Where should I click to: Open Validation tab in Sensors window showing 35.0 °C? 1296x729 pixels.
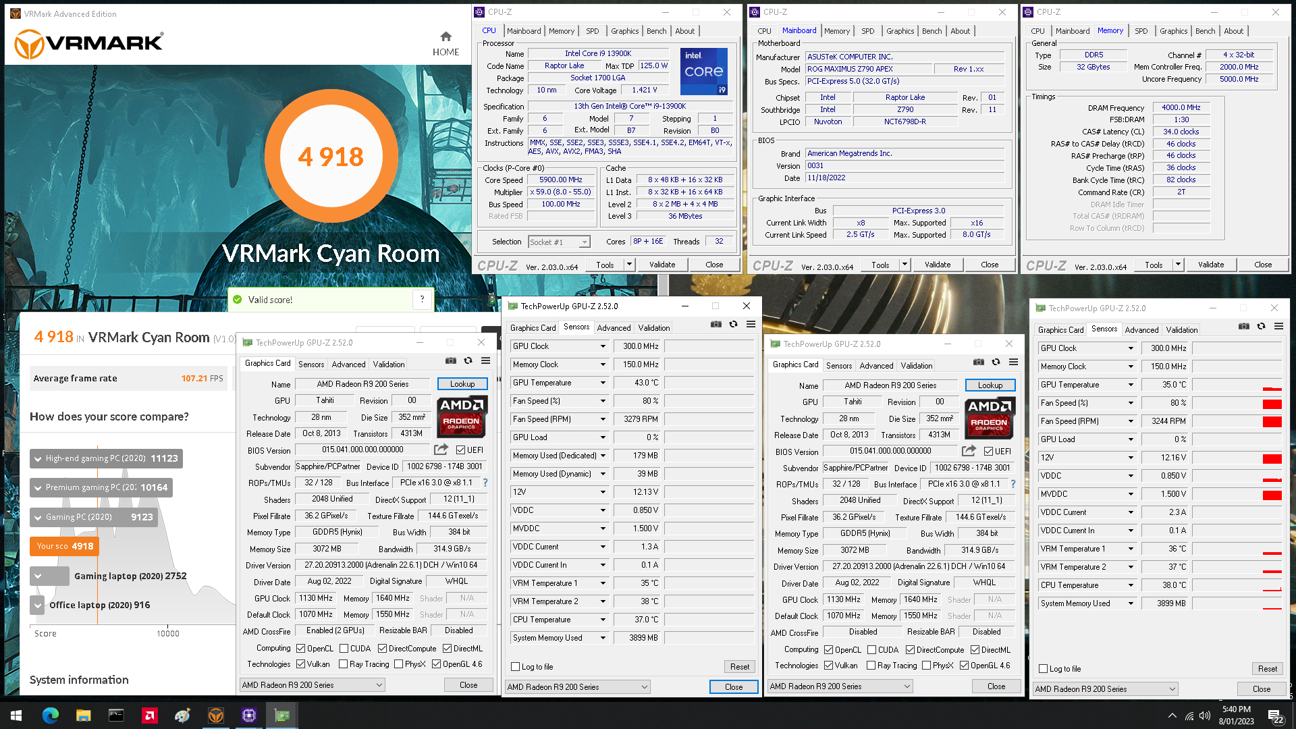click(x=1181, y=329)
